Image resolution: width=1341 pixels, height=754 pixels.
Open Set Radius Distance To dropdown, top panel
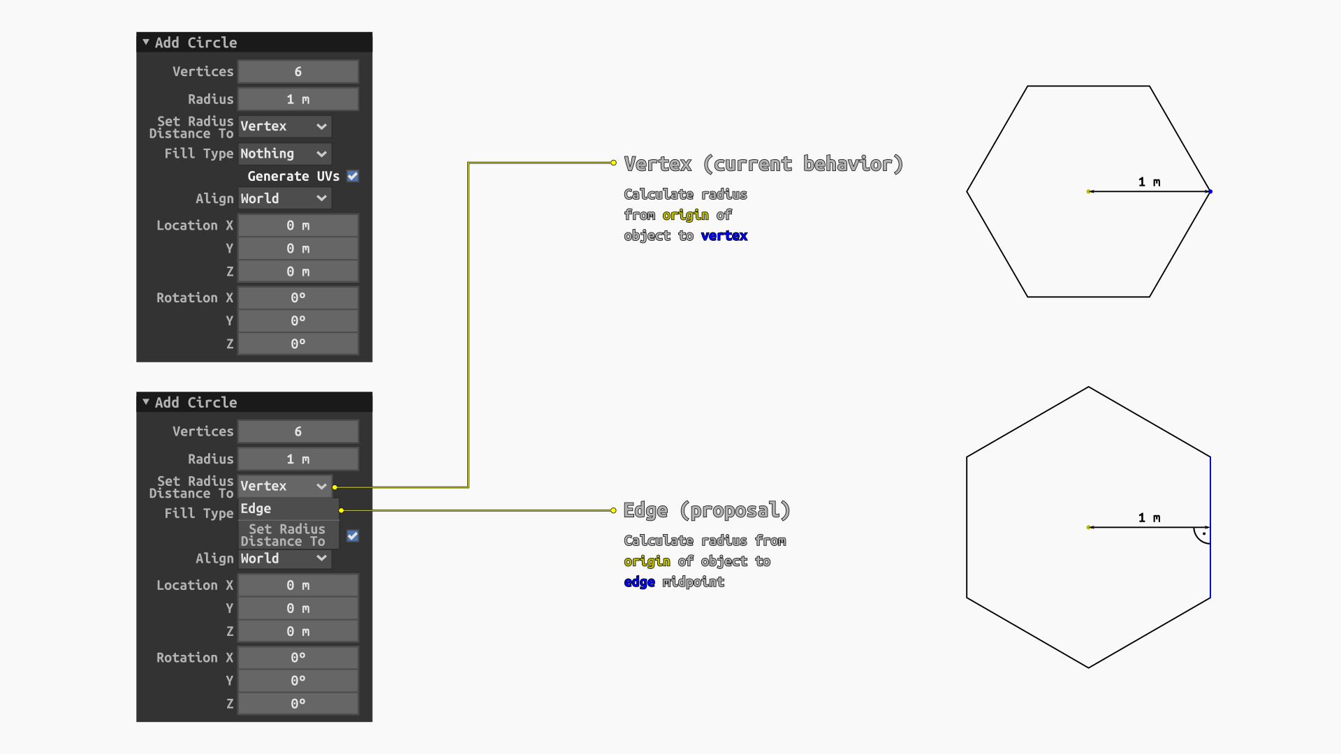(284, 126)
